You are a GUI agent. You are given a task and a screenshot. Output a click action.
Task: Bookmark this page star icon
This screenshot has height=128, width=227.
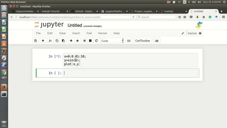[x=179, y=17]
